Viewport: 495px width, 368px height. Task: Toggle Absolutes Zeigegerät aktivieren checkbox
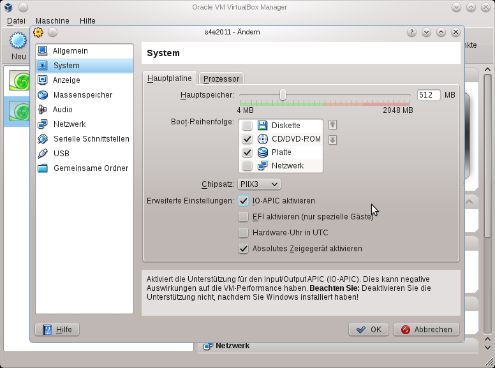point(244,249)
